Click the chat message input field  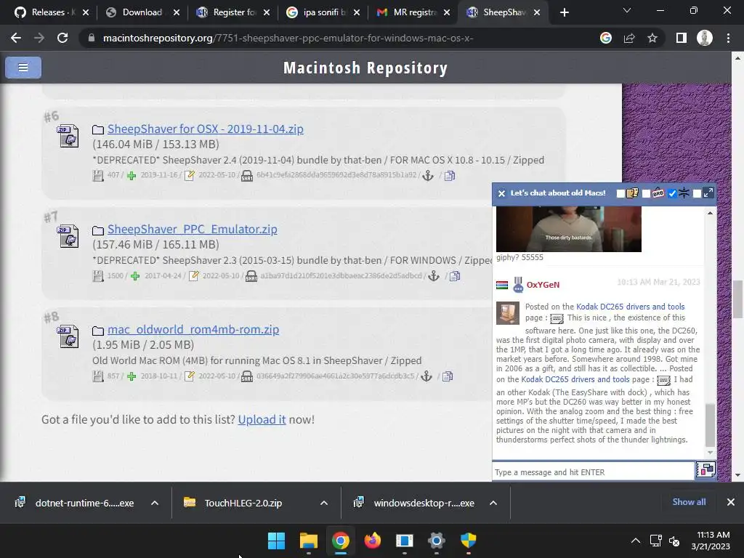click(x=593, y=472)
